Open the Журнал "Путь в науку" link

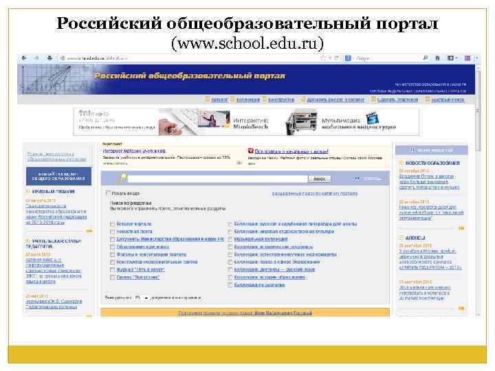point(140,270)
